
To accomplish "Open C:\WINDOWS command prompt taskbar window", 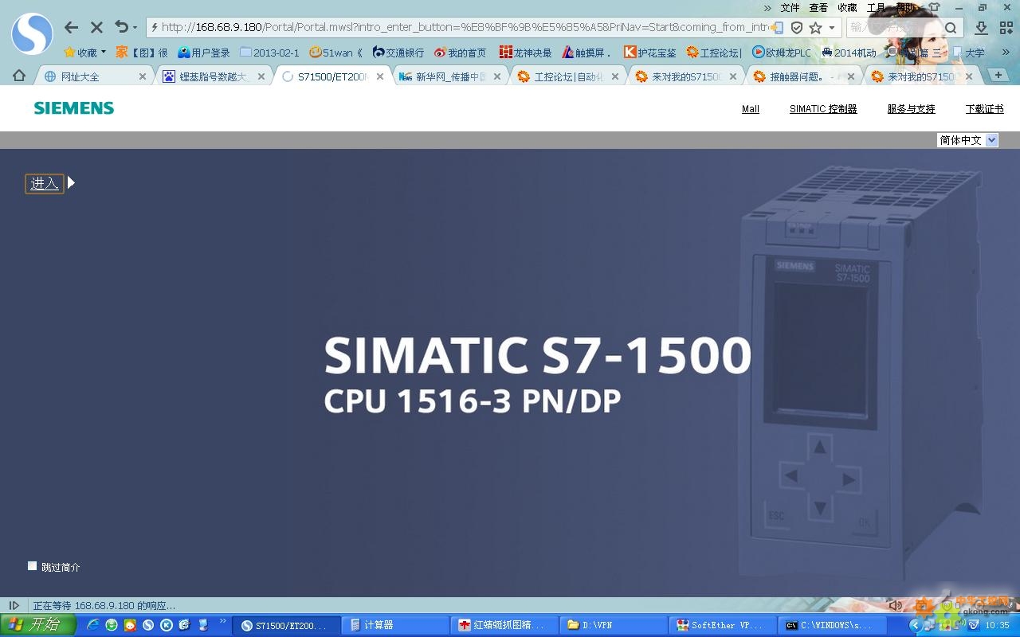I will click(830, 625).
